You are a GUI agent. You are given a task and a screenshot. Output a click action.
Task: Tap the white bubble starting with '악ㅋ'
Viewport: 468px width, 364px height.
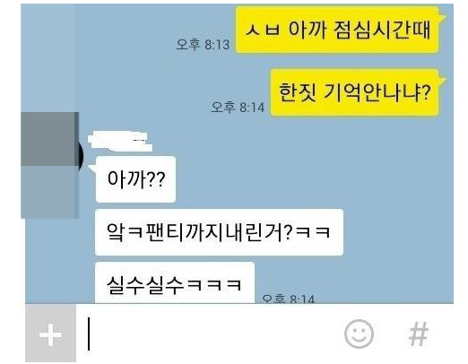219,232
